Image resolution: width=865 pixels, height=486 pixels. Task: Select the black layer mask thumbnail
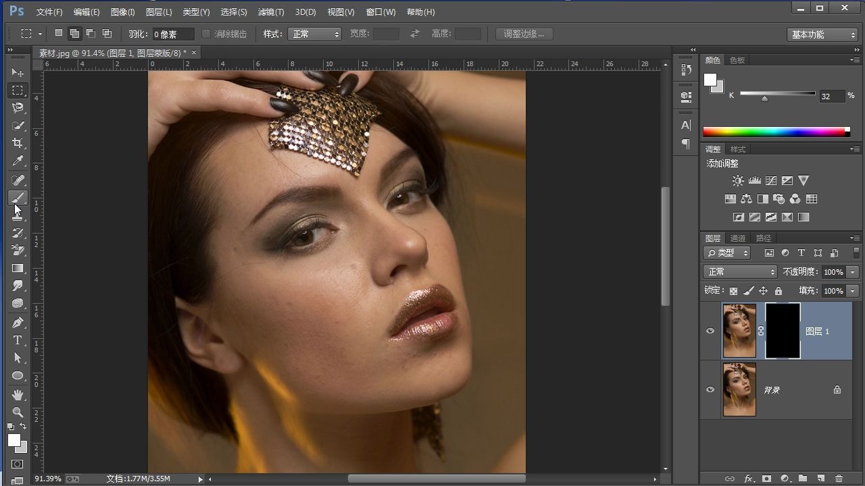click(783, 331)
